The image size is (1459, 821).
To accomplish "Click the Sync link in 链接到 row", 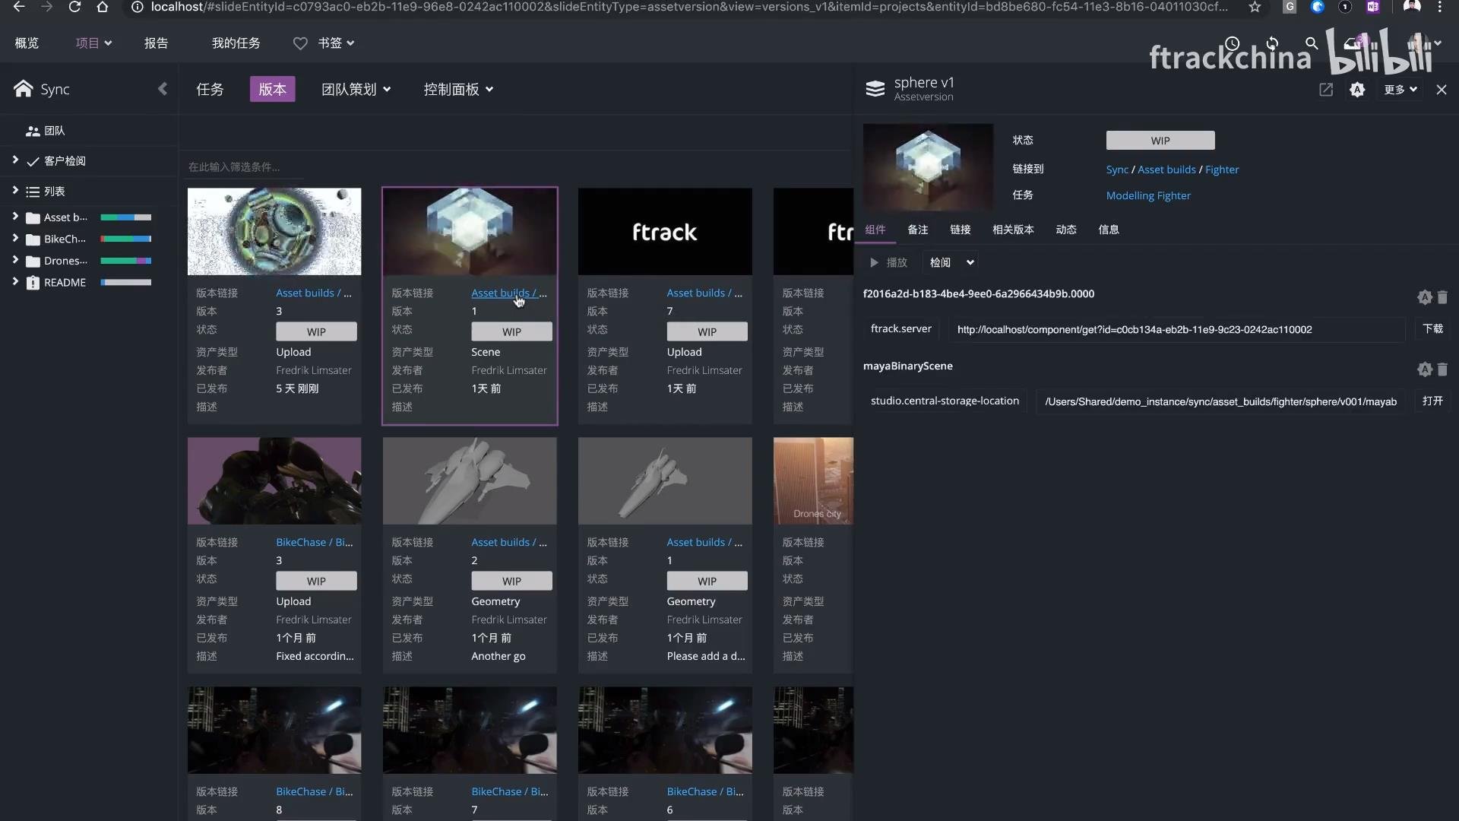I will pyautogui.click(x=1116, y=170).
